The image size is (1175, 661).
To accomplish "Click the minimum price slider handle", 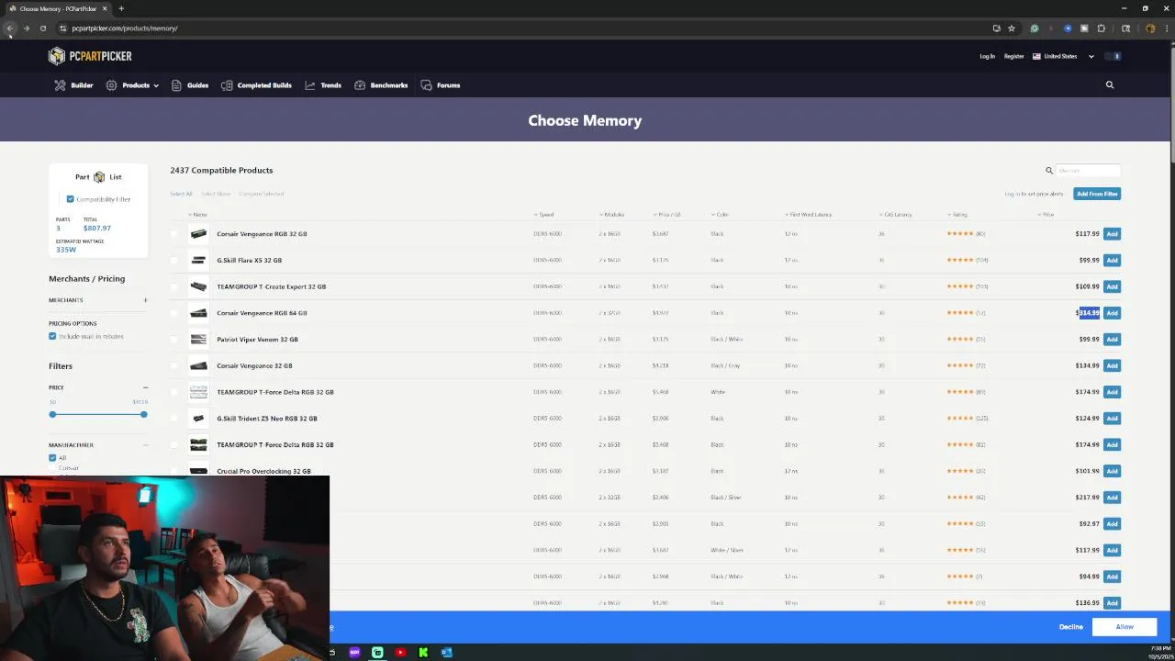I will [52, 415].
